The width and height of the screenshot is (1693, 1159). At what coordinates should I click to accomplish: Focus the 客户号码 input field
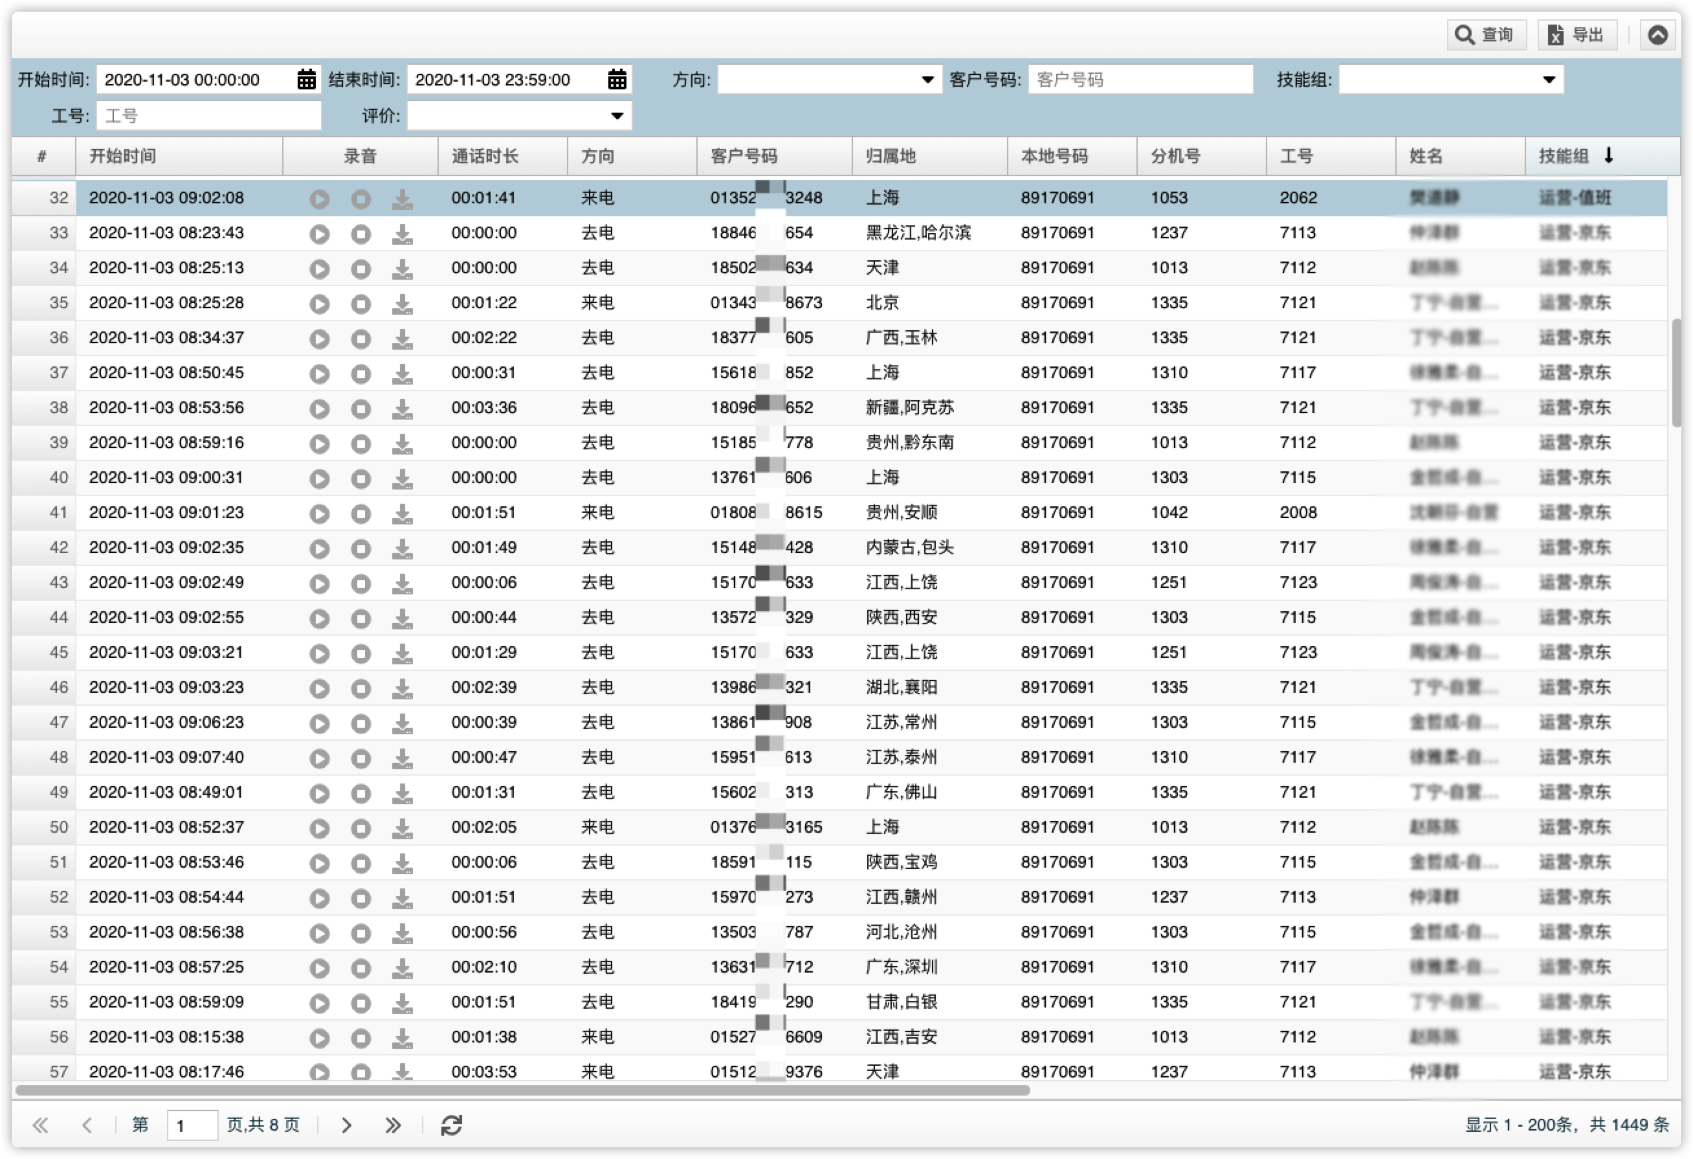point(1140,80)
